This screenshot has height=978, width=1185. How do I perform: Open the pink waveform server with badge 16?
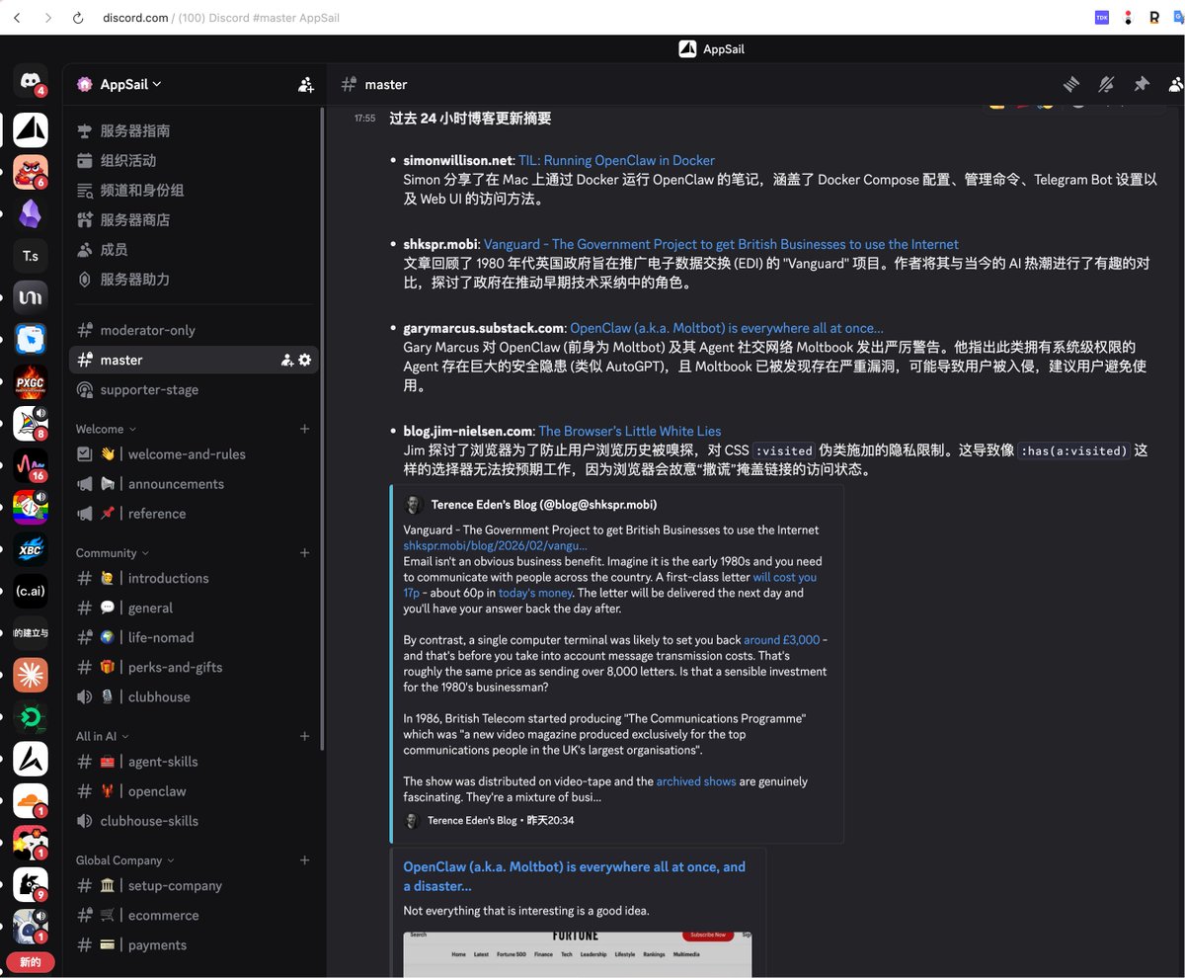click(x=31, y=465)
